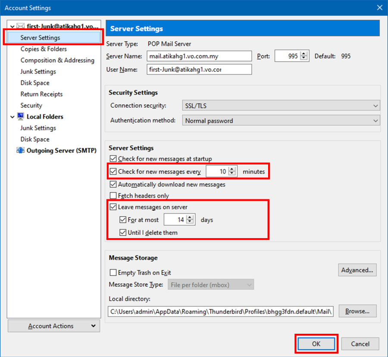Click the Advanced... button

pyautogui.click(x=357, y=270)
